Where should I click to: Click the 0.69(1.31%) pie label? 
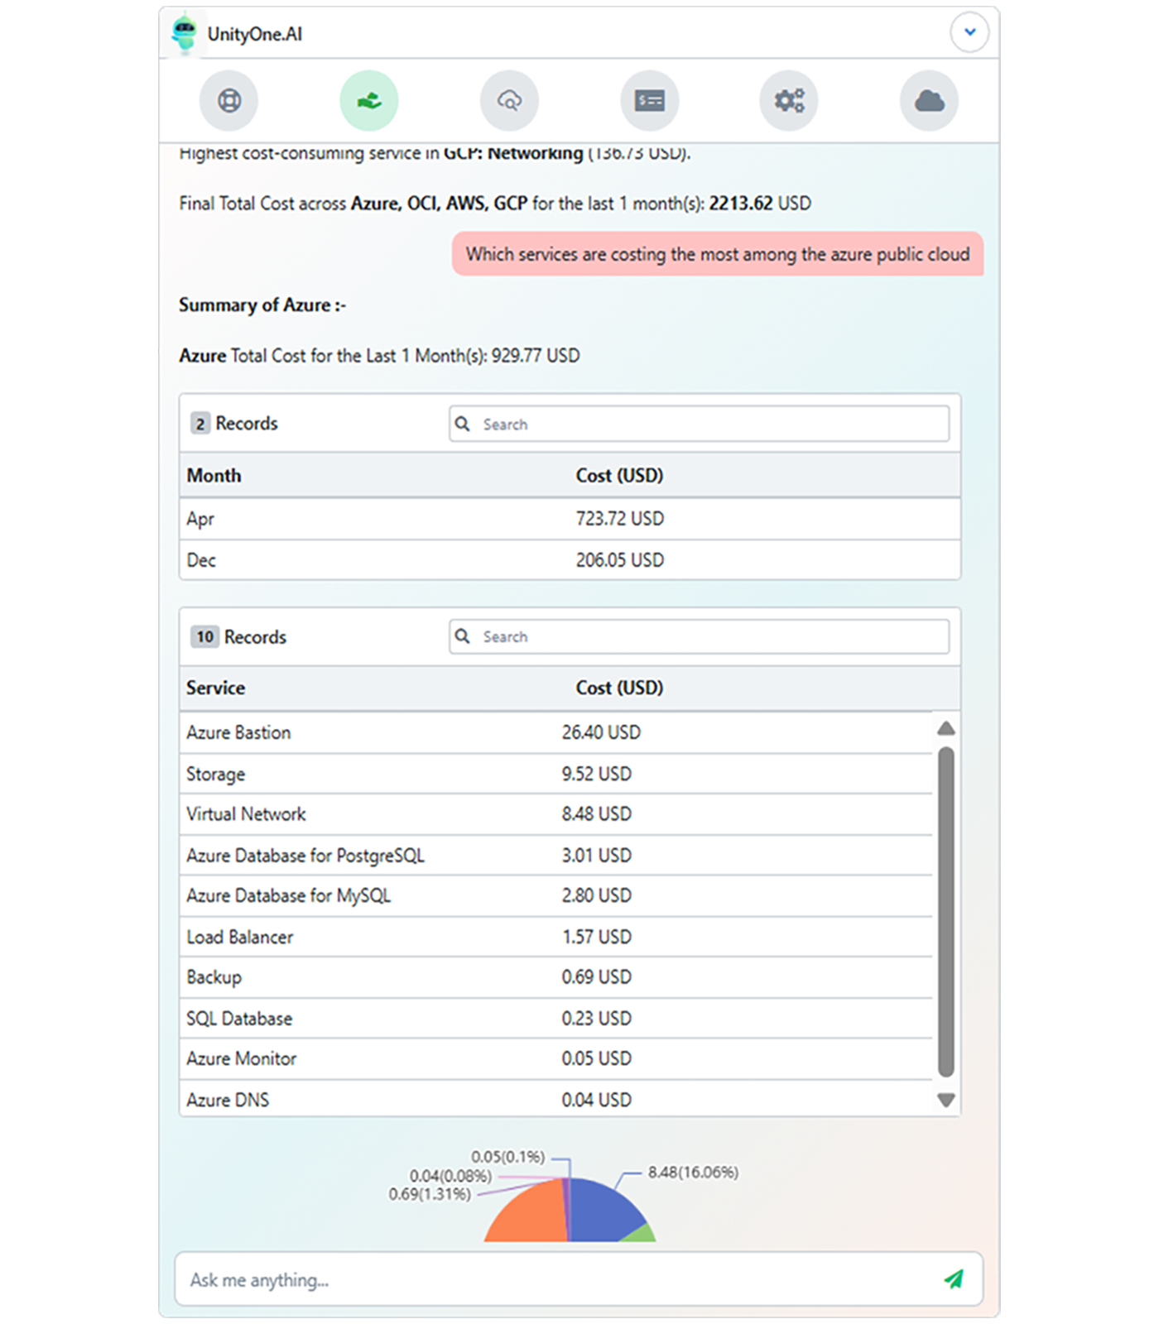coord(430,1194)
